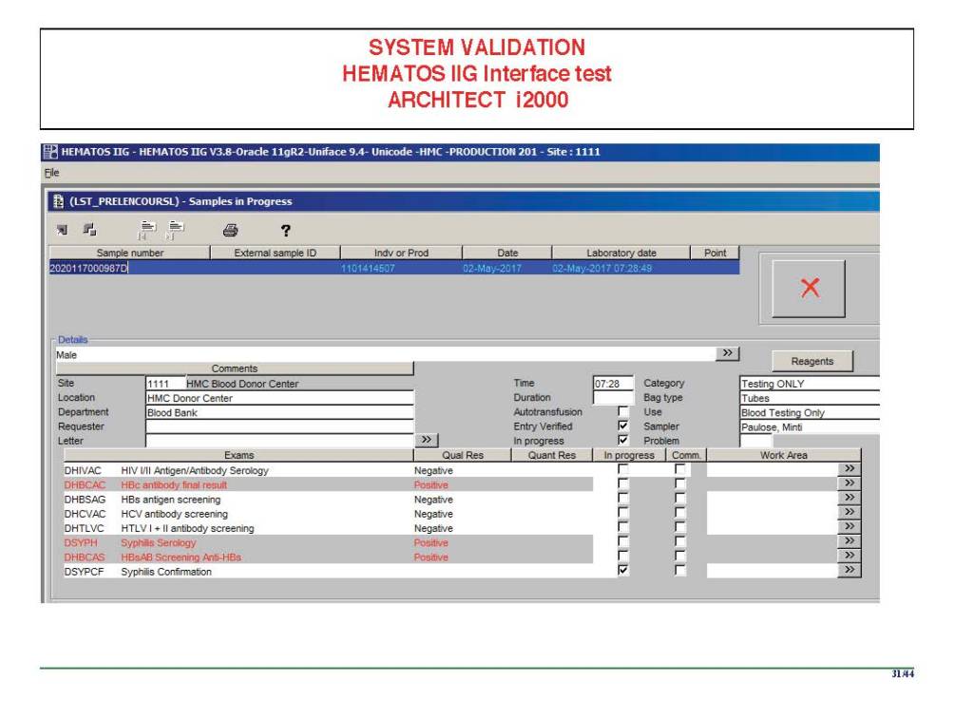
Task: Open the File menu
Action: pyautogui.click(x=51, y=173)
